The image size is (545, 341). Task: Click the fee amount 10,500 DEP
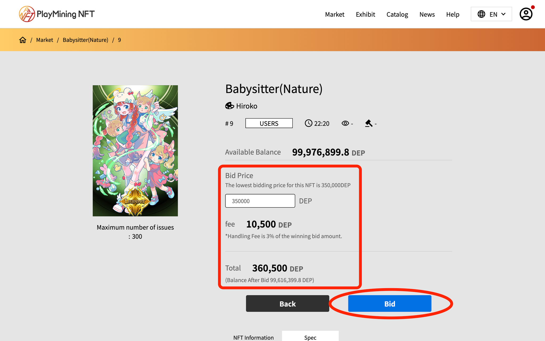pos(269,224)
